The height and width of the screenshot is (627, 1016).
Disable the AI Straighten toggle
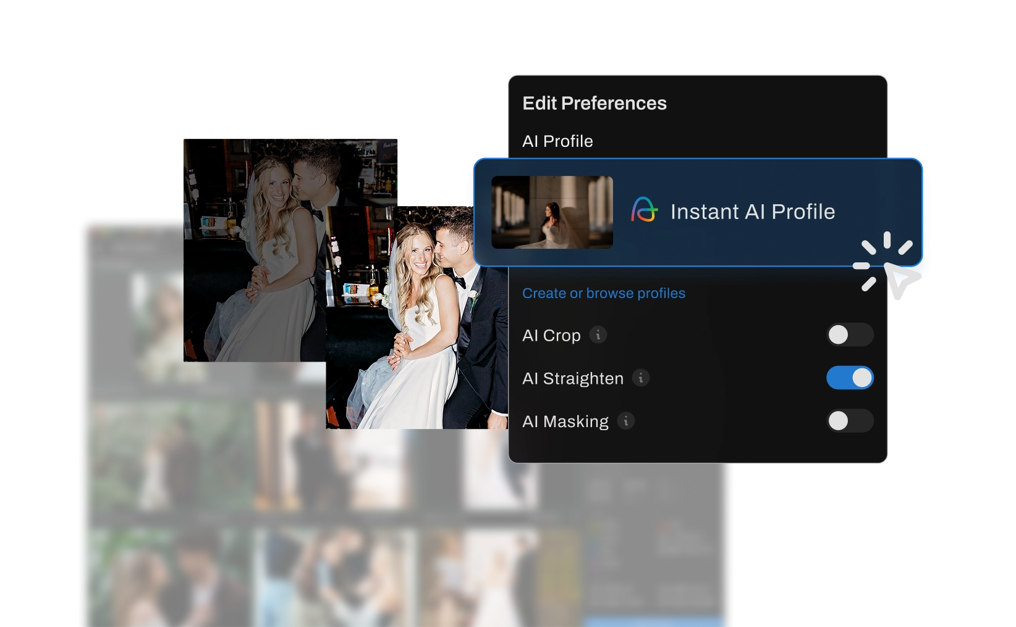click(x=850, y=378)
